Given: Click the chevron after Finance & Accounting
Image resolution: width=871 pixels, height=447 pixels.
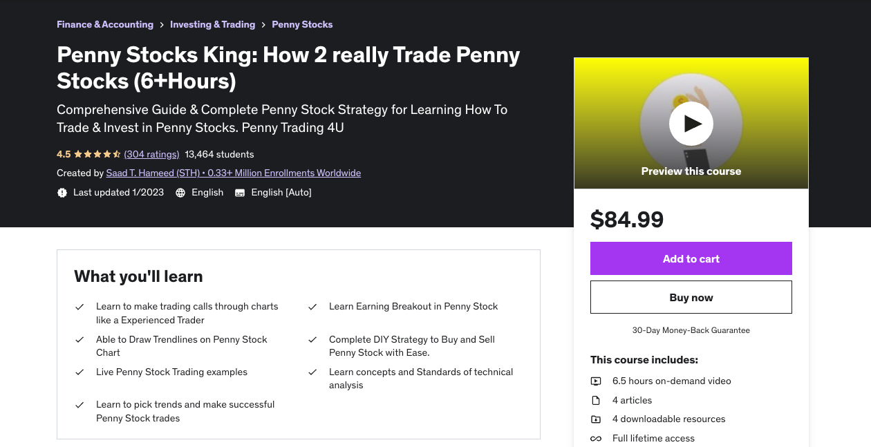Looking at the screenshot, I should pos(162,25).
